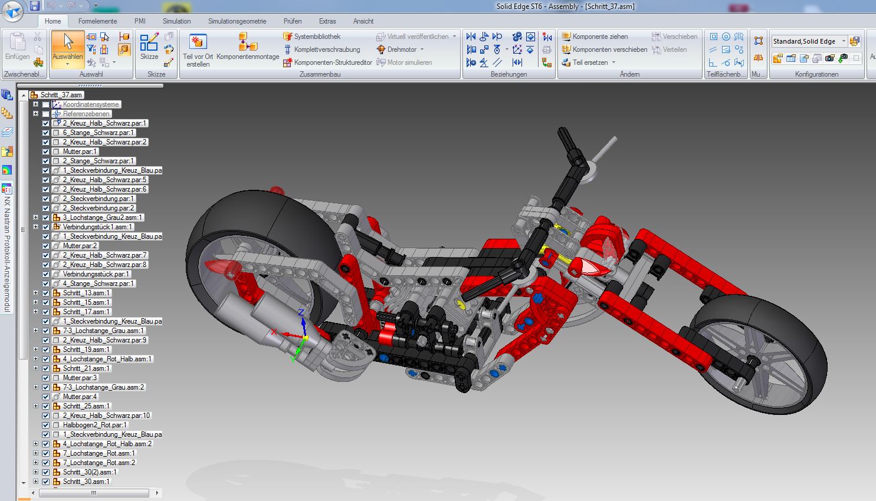Switch to the Simulation tab
Image resolution: width=876 pixels, height=501 pixels.
pyautogui.click(x=176, y=21)
